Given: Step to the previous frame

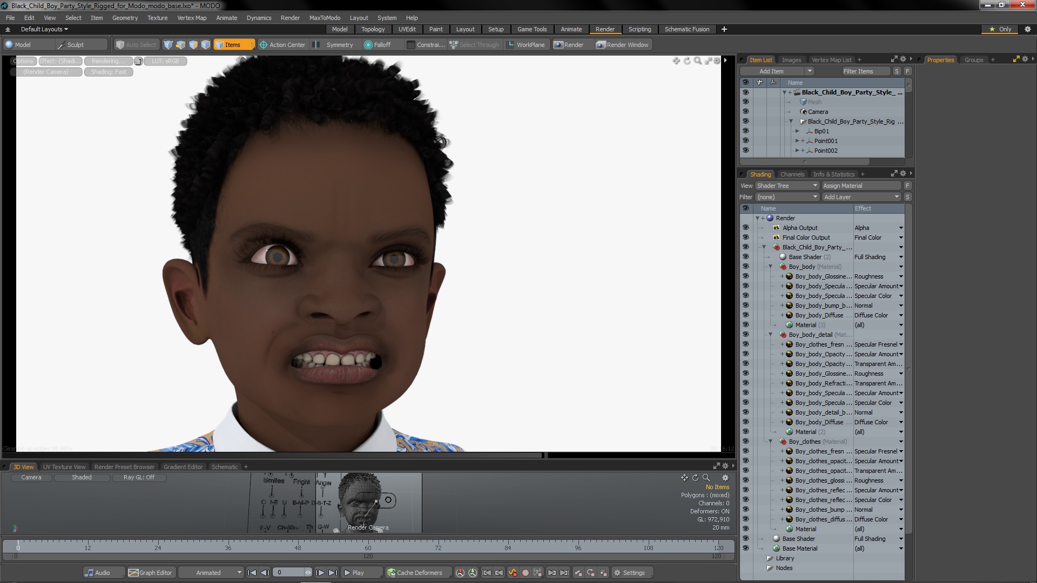Looking at the screenshot, I should pos(265,573).
